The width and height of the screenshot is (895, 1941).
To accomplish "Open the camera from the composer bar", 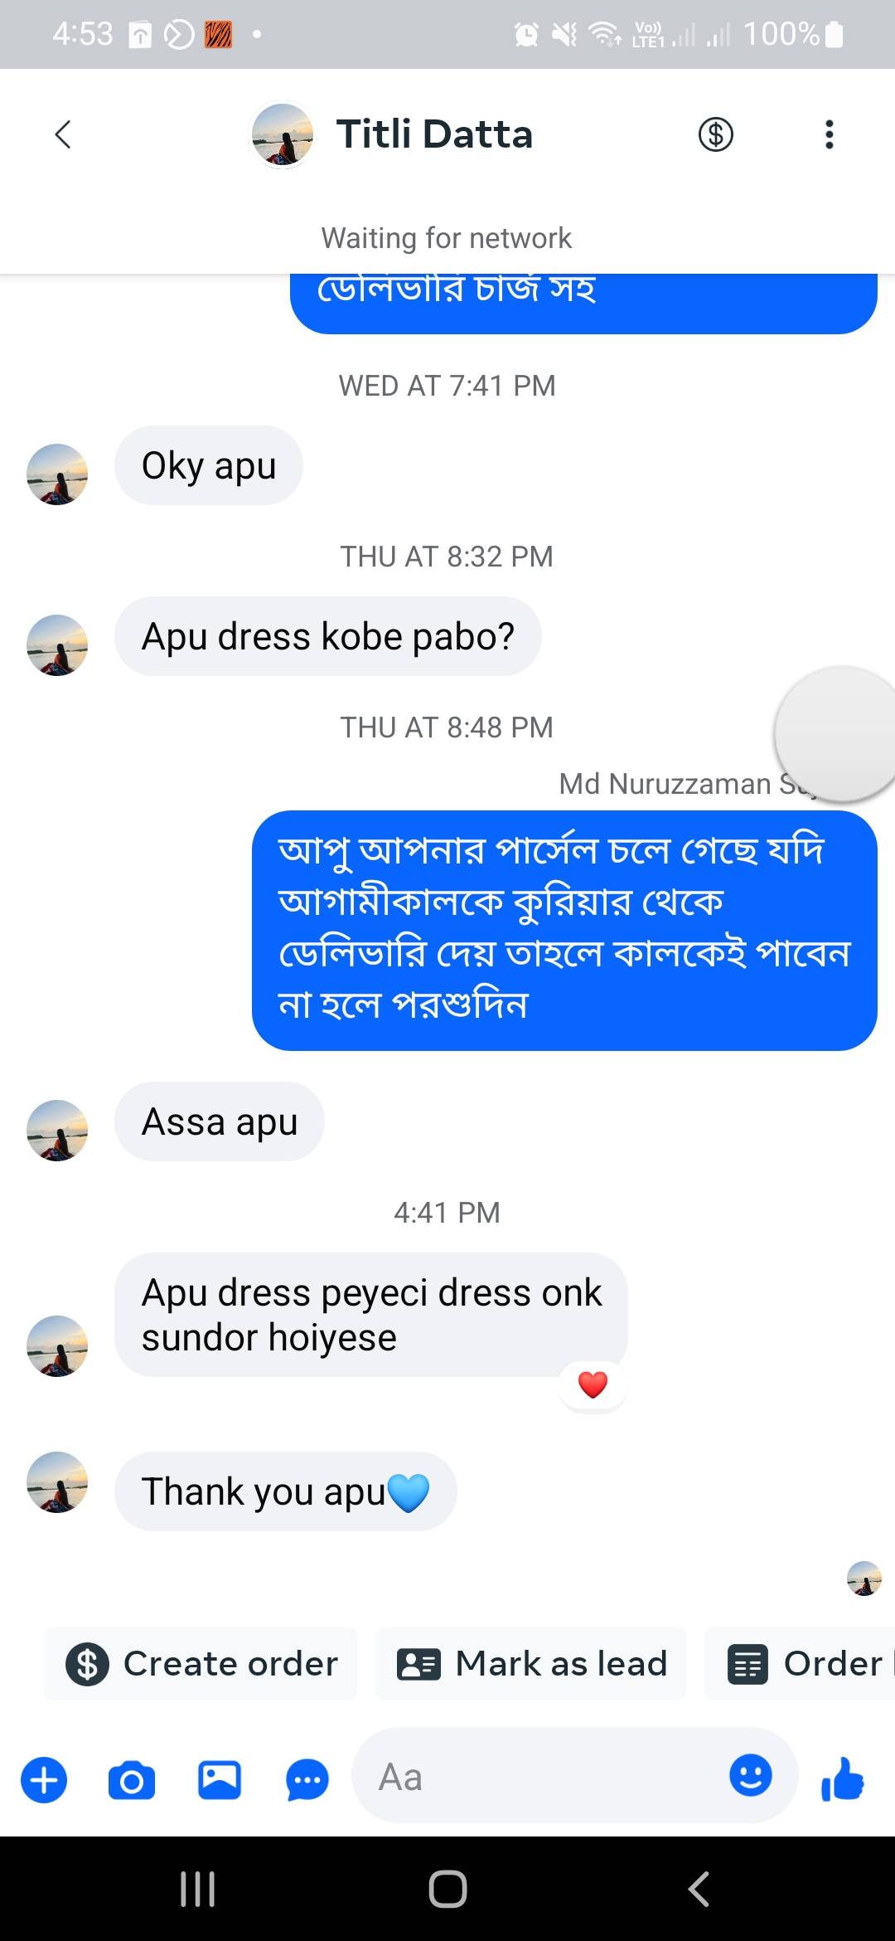I will [x=132, y=1780].
